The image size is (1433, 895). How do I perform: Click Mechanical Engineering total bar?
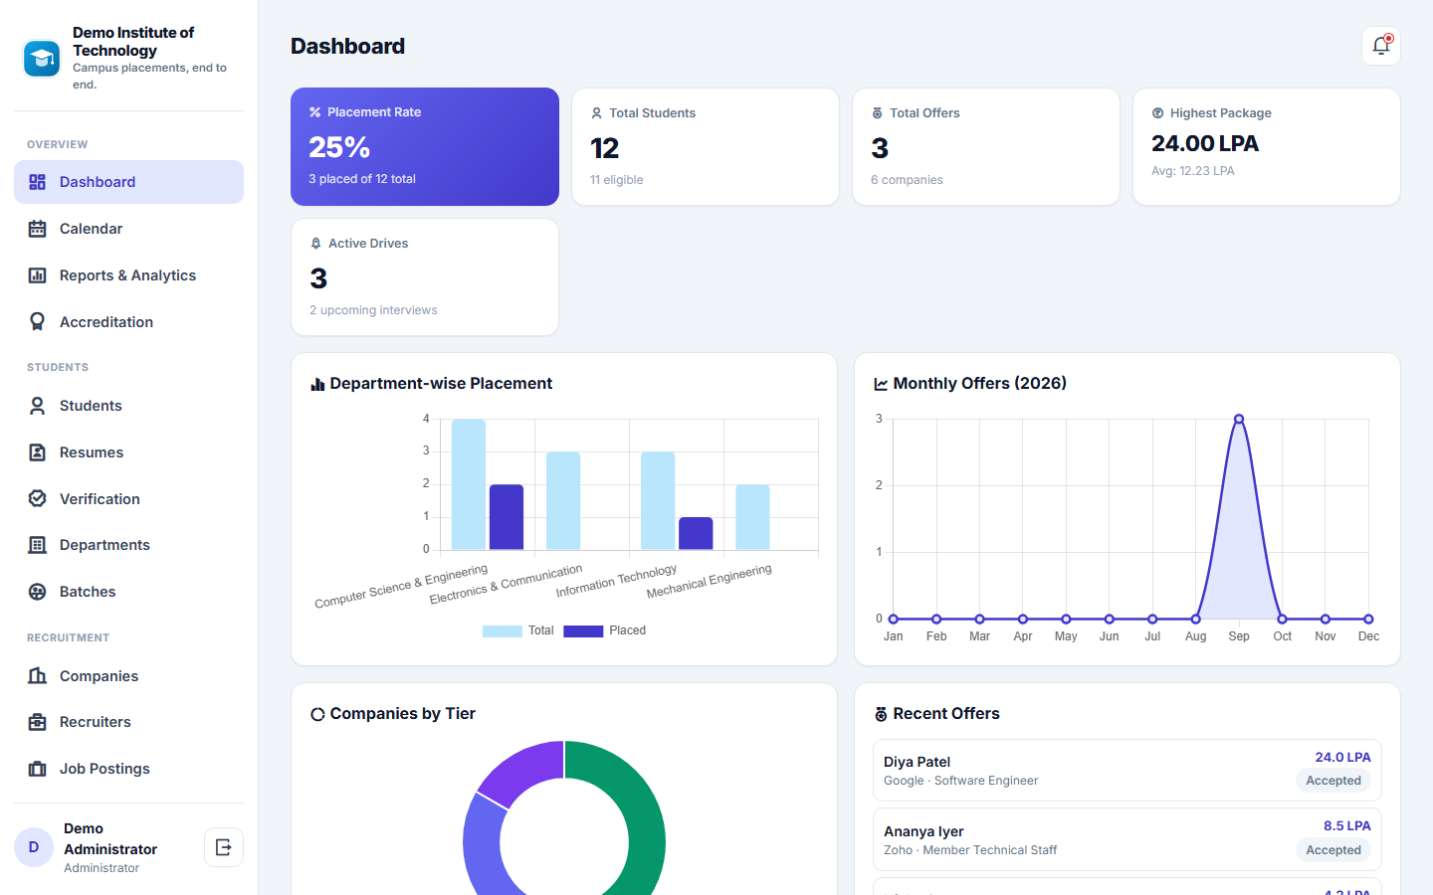(x=752, y=517)
